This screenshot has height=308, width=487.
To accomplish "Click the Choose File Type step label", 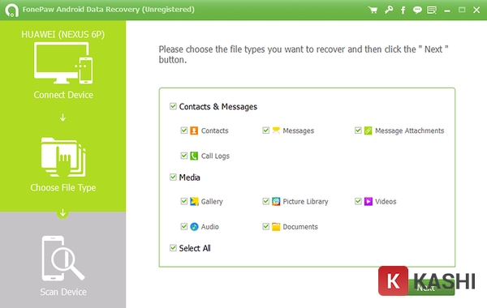I will pos(63,188).
